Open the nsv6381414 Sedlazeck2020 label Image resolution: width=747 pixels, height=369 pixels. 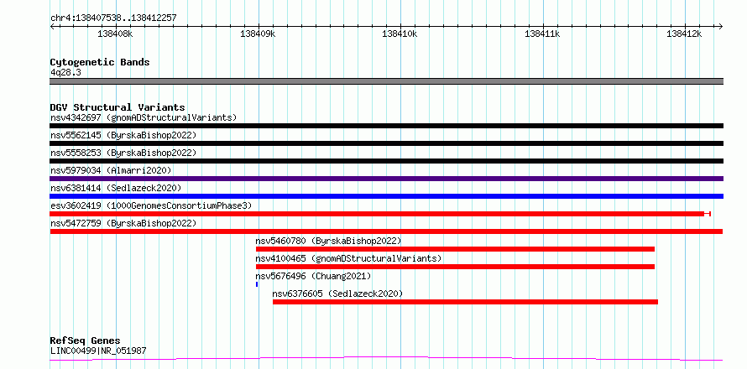tap(116, 188)
